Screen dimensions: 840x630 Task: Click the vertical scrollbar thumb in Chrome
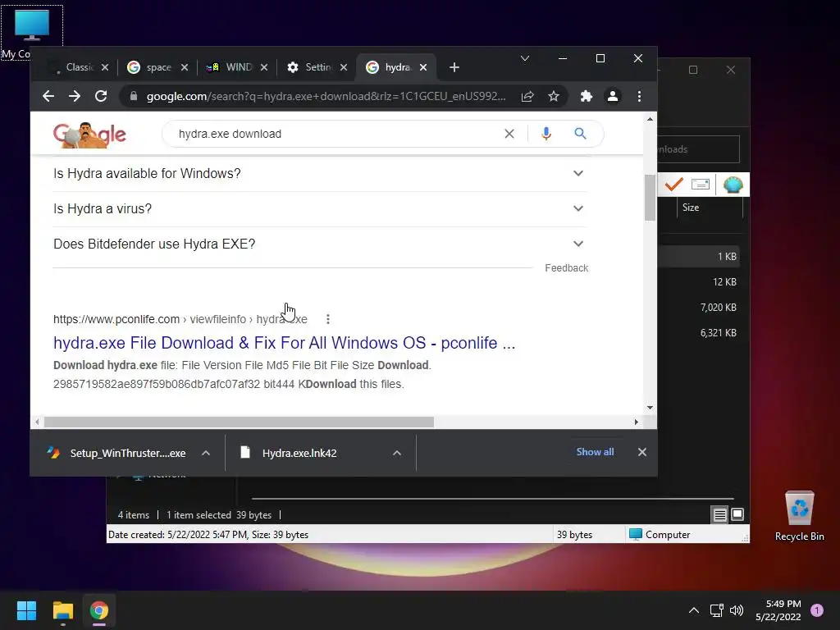point(650,197)
